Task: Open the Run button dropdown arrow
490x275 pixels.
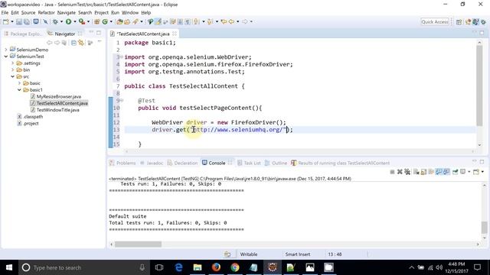Action: [75, 21]
